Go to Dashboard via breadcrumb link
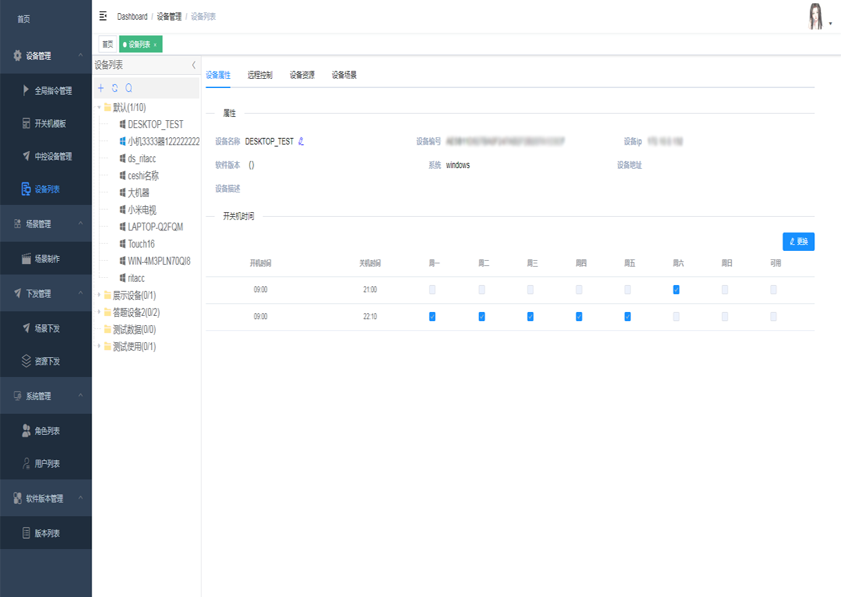Screen dimensions: 841x597 pos(132,16)
